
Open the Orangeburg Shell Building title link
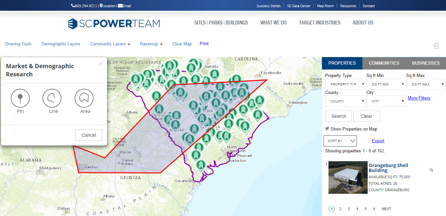[388, 168]
